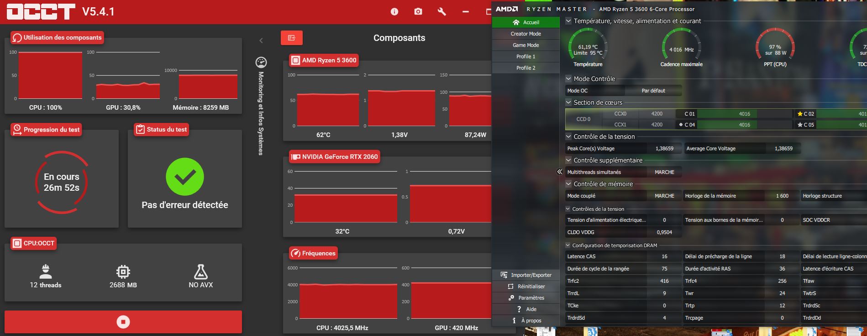This screenshot has height=336, width=867.
Task: Click the Latence CAS value 16
Action: (x=664, y=256)
